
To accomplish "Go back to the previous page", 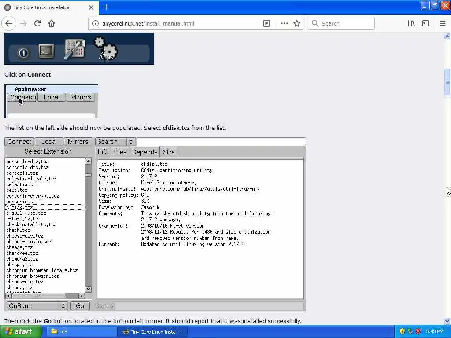I will point(9,23).
